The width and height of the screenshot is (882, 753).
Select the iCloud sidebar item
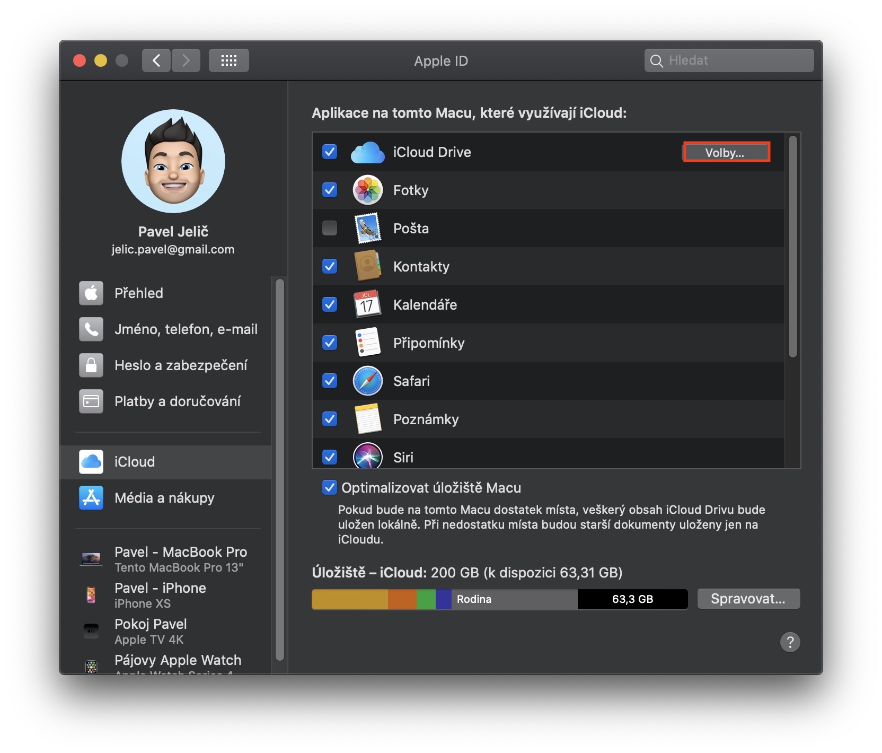pos(166,462)
